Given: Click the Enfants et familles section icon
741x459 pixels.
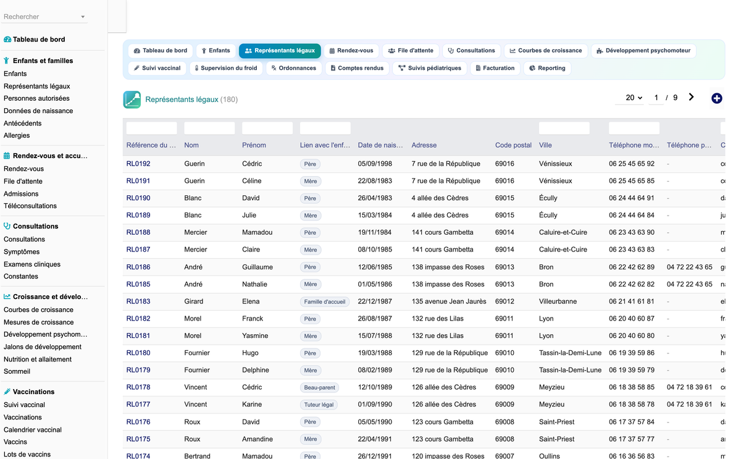Looking at the screenshot, I should coord(7,61).
